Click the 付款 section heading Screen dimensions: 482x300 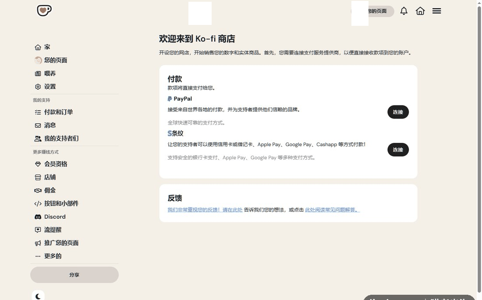pos(175,79)
